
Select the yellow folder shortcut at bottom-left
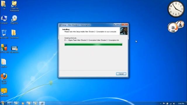point(4,92)
